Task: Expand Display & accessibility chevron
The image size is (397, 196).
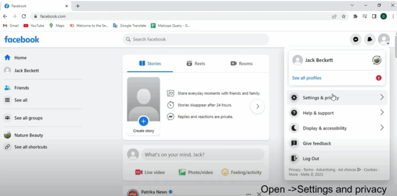Action: pyautogui.click(x=382, y=128)
